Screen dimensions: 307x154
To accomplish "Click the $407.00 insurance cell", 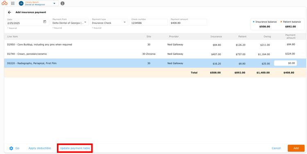I will coord(216,54).
